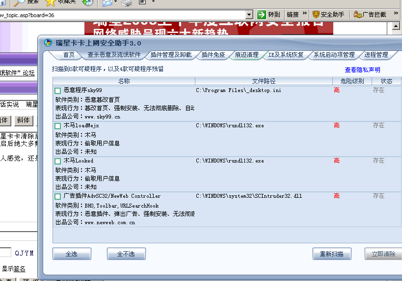Click the 立即清除 button
The width and height of the screenshot is (402, 281).
(x=383, y=254)
